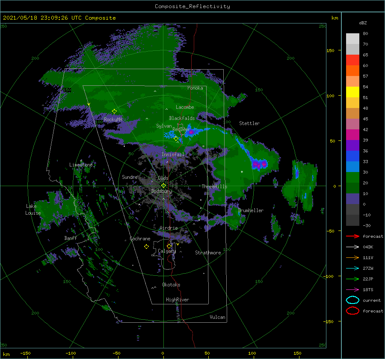The width and height of the screenshot is (385, 359).
Task: Click the Airdrie city label
Action: [169, 228]
